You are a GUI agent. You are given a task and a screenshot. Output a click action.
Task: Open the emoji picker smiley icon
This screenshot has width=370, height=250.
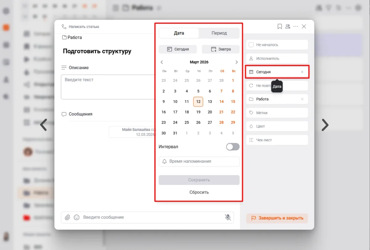pyautogui.click(x=76, y=217)
